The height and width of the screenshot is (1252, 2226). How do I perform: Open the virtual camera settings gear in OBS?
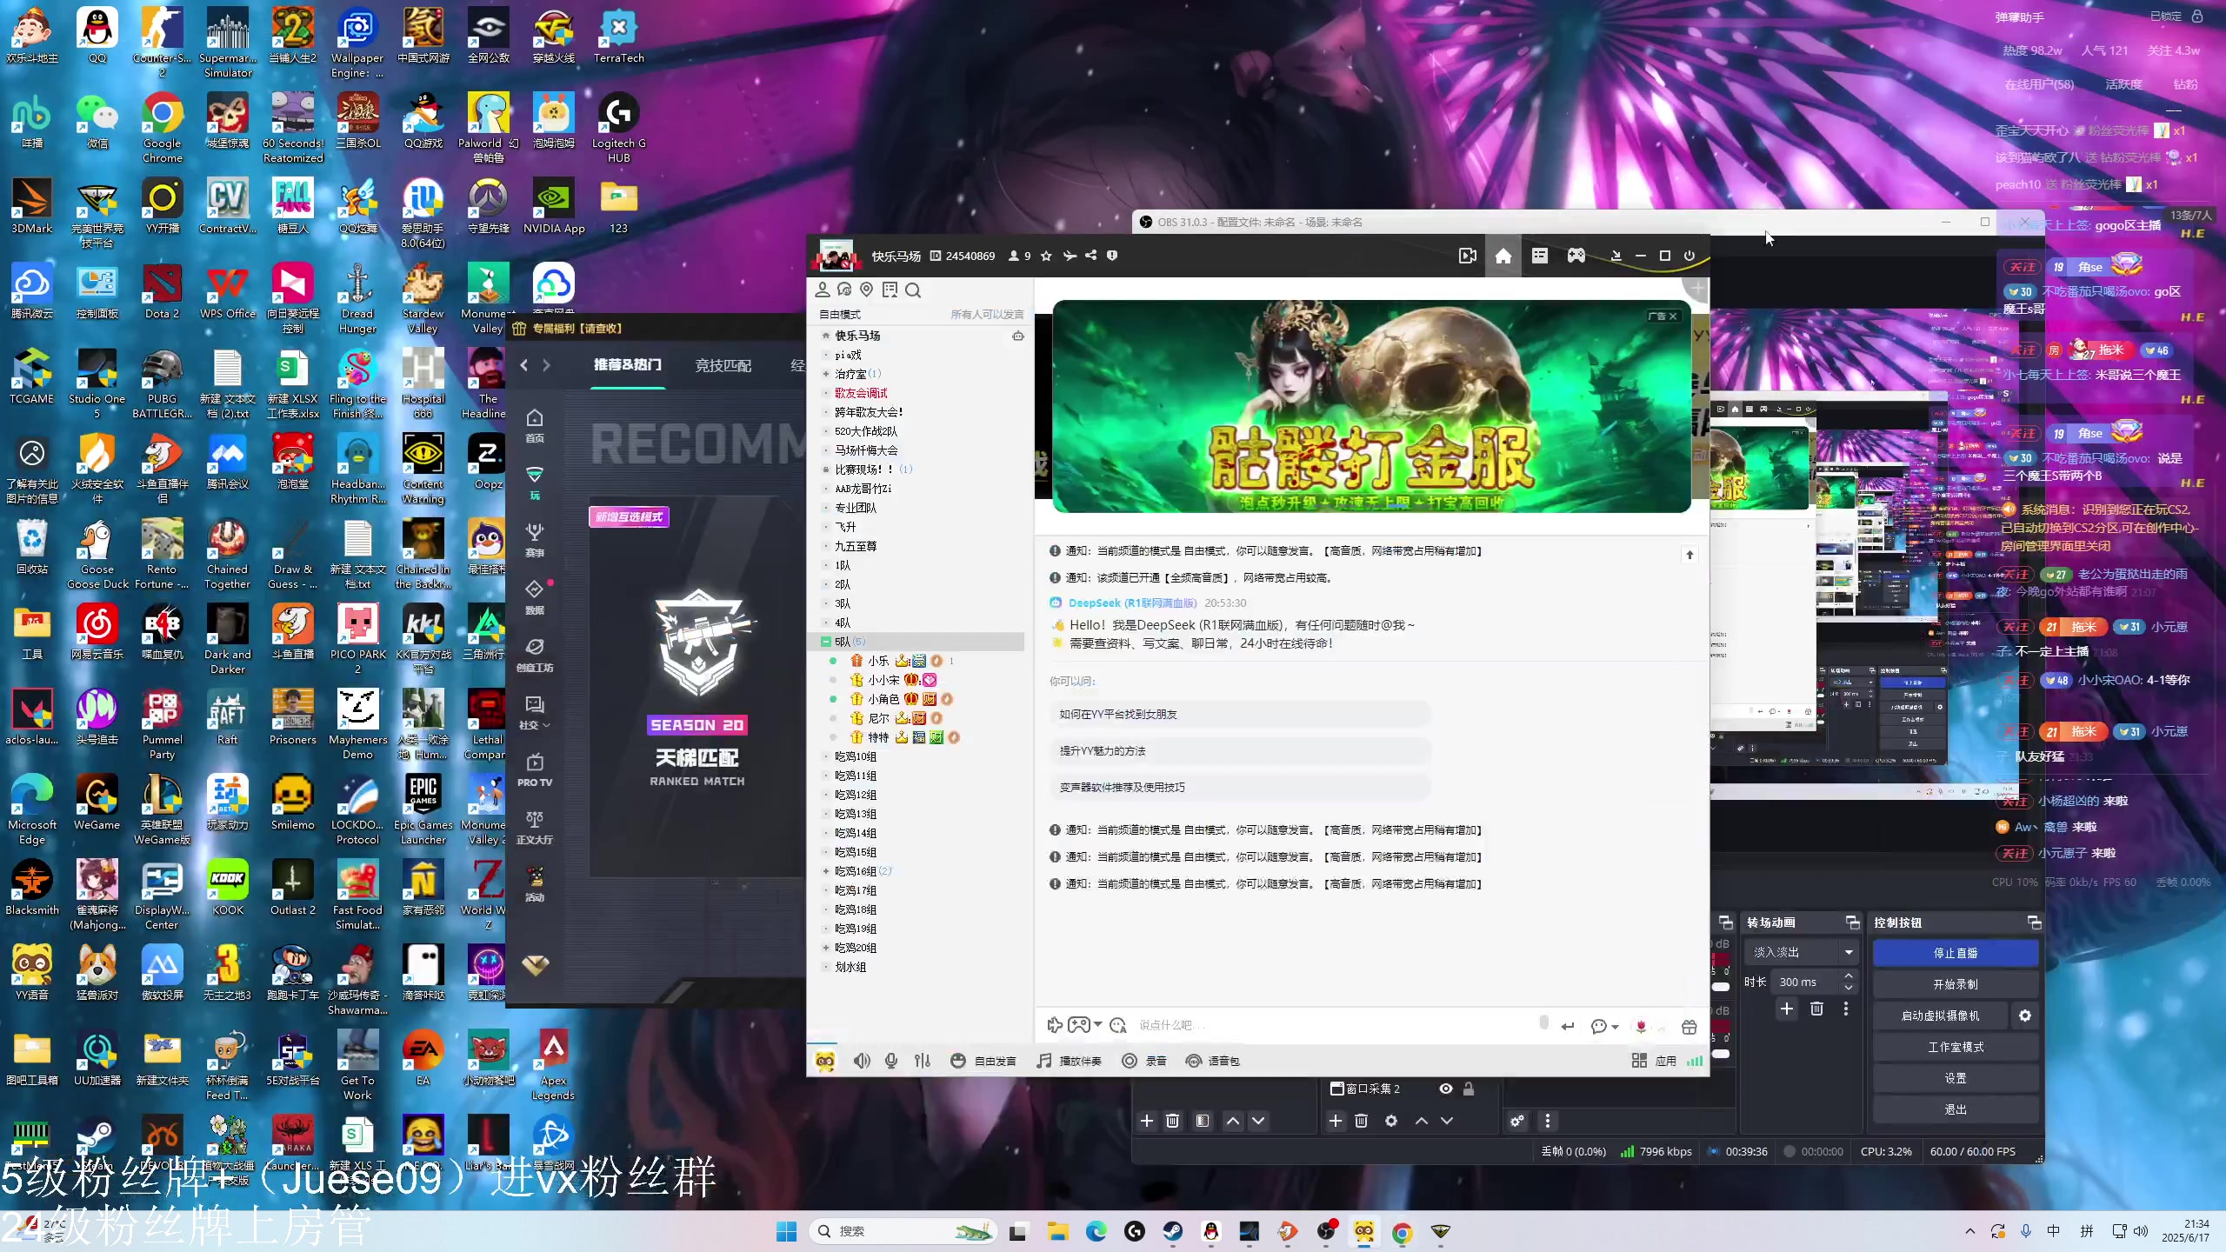[x=2025, y=1016]
